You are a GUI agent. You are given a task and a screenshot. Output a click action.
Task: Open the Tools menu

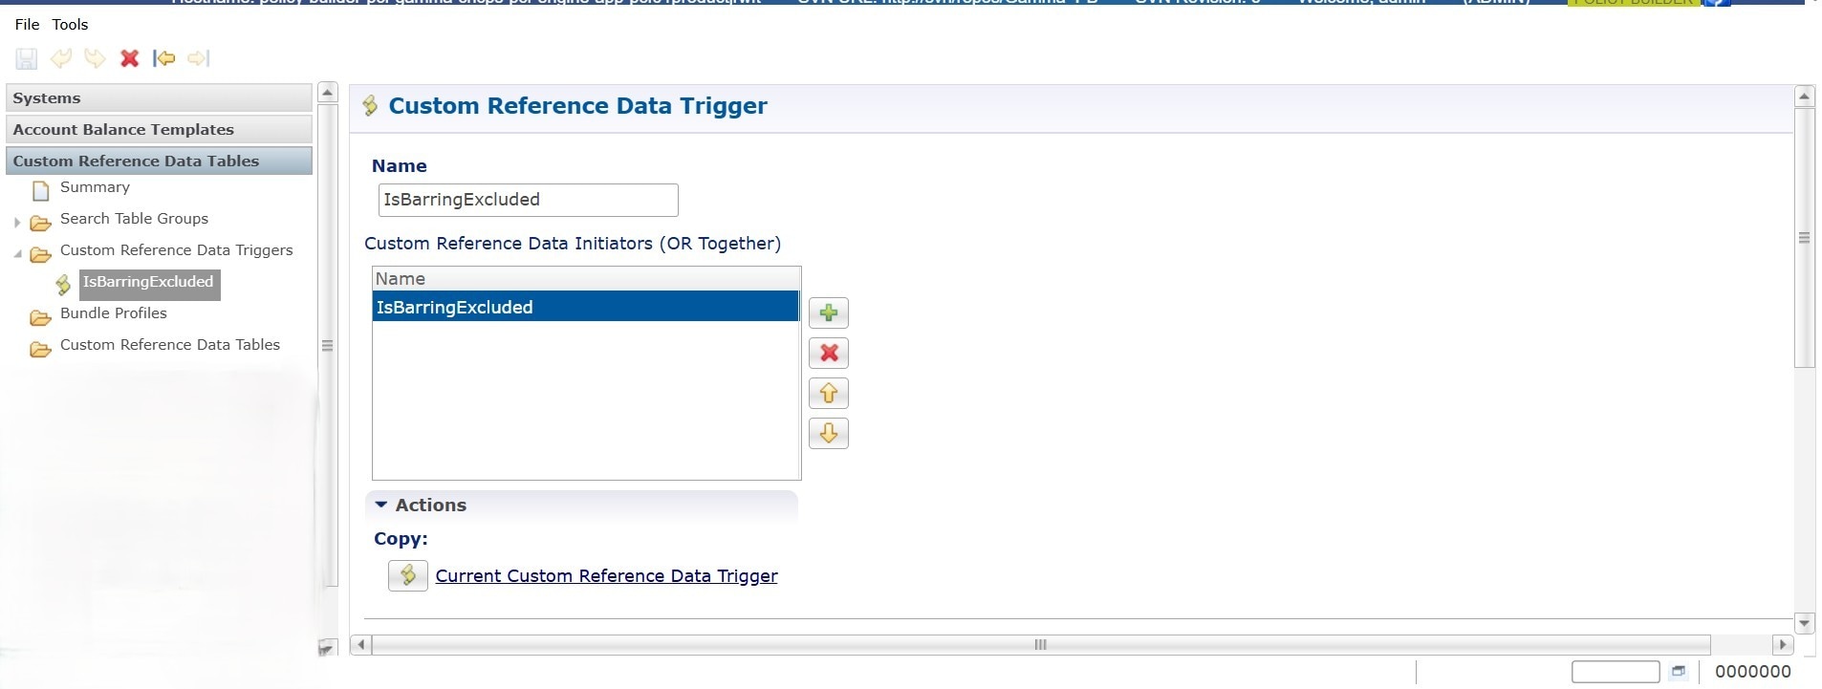click(70, 25)
